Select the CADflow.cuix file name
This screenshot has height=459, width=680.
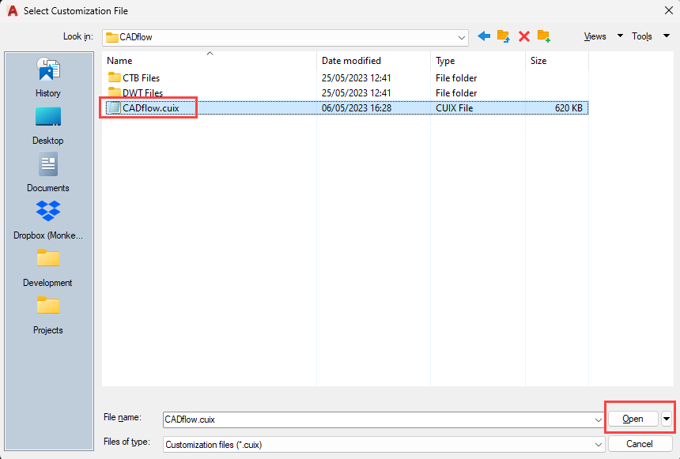pyautogui.click(x=151, y=108)
